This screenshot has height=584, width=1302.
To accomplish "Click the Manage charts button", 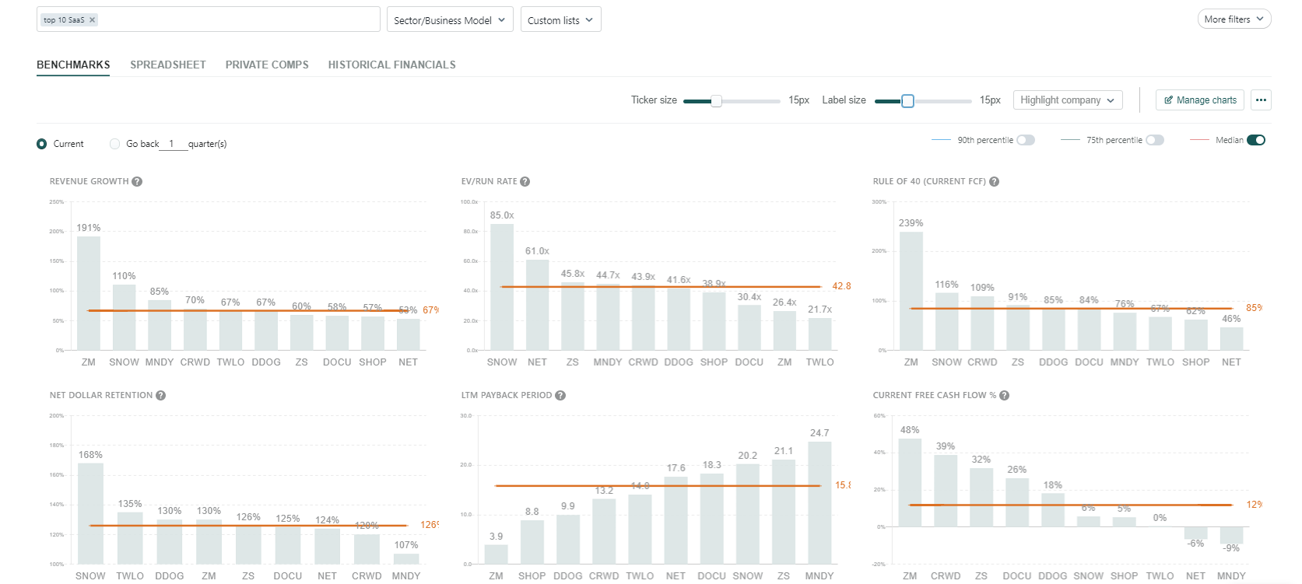I will point(1200,100).
